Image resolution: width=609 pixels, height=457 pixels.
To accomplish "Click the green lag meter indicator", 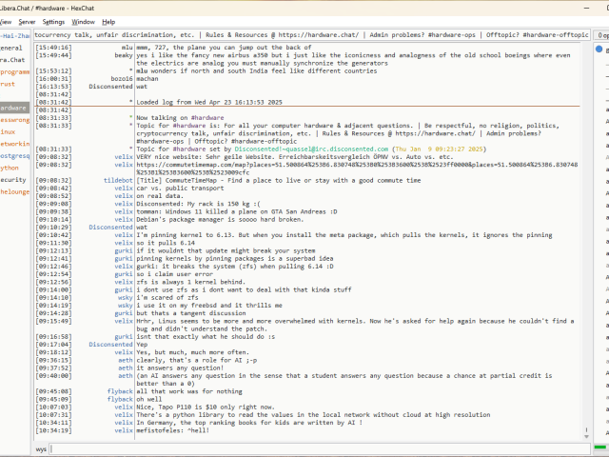I will (x=601, y=447).
